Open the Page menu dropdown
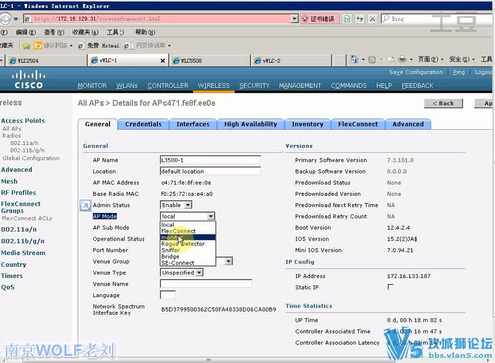 coord(431,59)
